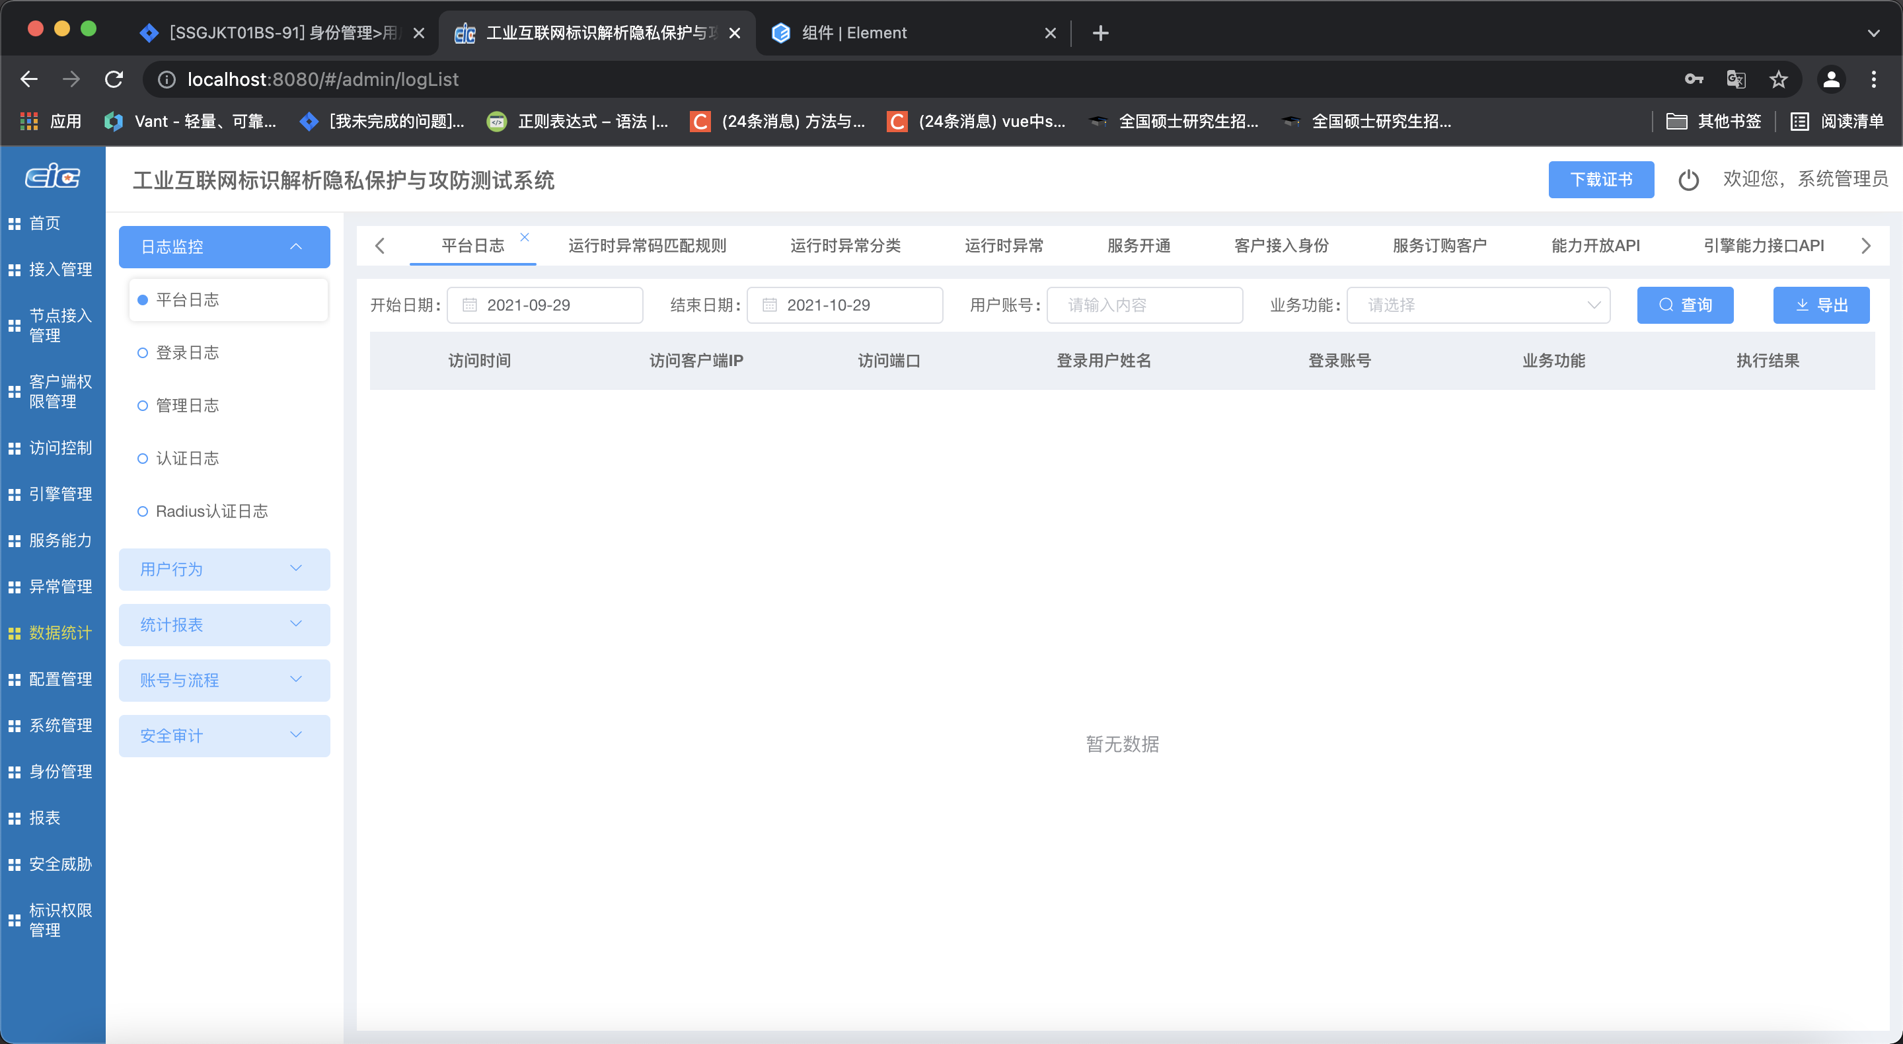
Task: Open the Chrome three-dot menu
Action: point(1873,79)
